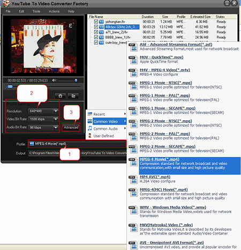The image size is (241, 250).
Task: Uncheck the cute boy_(new) checkbox
Action: coord(96,42)
